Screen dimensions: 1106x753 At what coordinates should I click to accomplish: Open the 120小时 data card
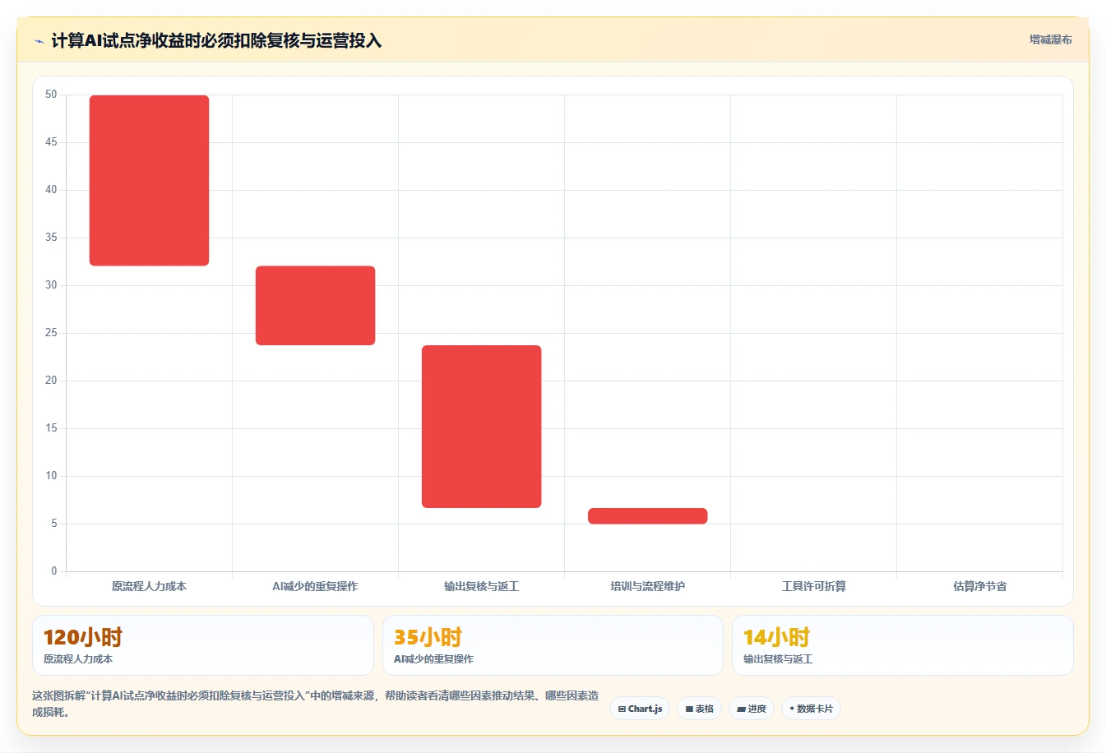[x=202, y=645]
